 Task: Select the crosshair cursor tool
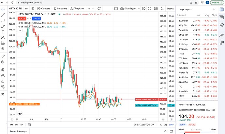[3, 9]
